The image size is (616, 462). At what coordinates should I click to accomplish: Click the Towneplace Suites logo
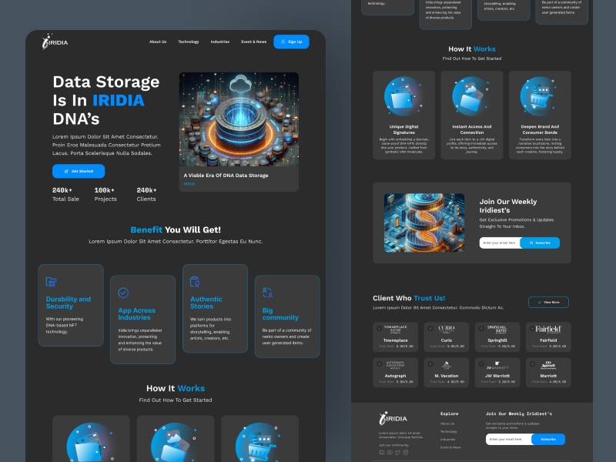395,330
